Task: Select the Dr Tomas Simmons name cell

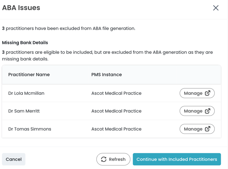Action: (x=30, y=129)
